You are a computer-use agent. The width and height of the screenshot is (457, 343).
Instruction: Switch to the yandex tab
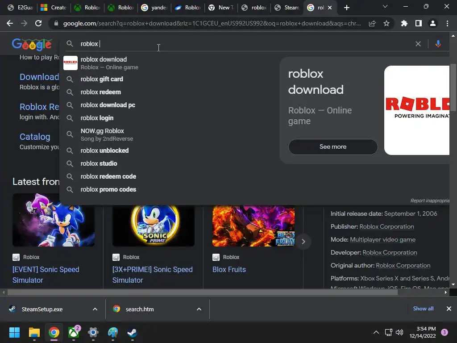154,8
